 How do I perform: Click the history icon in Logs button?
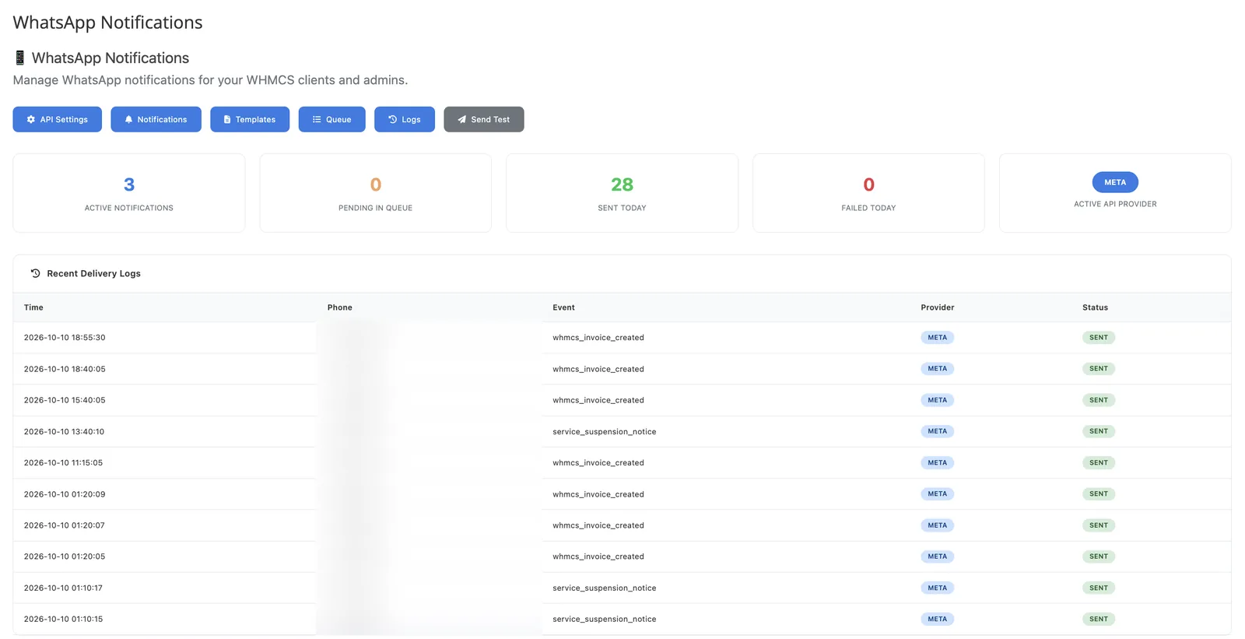point(393,119)
